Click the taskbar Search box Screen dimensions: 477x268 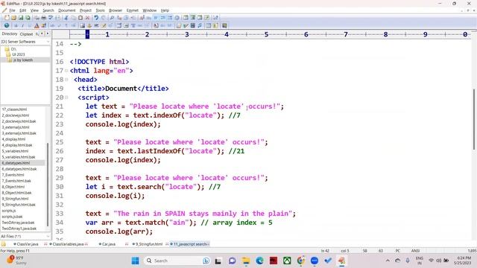click(177, 261)
